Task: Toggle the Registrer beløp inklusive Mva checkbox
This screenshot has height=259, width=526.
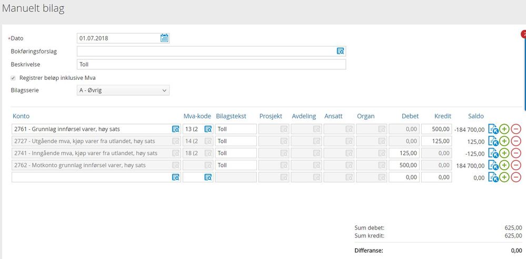Action: click(x=13, y=78)
